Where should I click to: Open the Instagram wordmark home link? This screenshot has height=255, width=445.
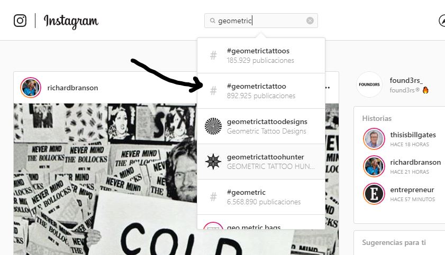pyautogui.click(x=71, y=21)
